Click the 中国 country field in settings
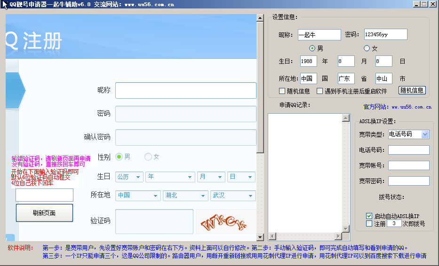Viewport: 439px width, 266px height. (x=309, y=78)
